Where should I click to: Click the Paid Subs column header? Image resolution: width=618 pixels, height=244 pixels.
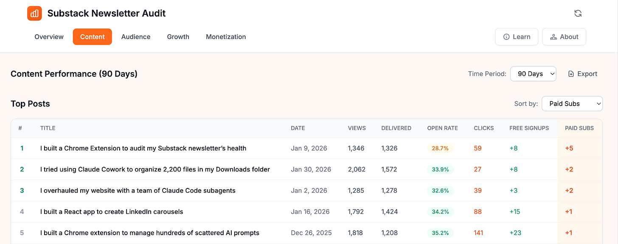click(x=579, y=128)
